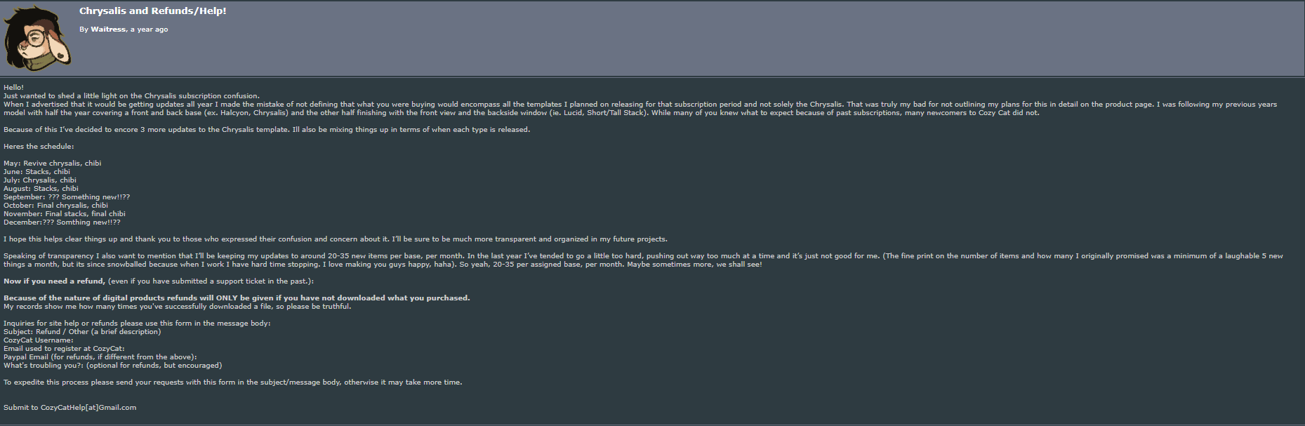Click the Waitress avatar image

pos(37,38)
